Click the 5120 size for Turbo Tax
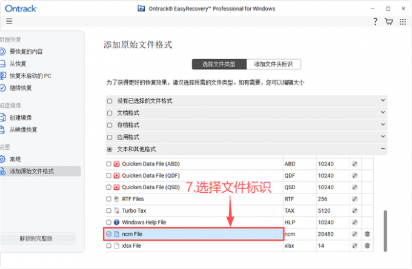Viewport: 412px width, 269px height. pos(324,210)
